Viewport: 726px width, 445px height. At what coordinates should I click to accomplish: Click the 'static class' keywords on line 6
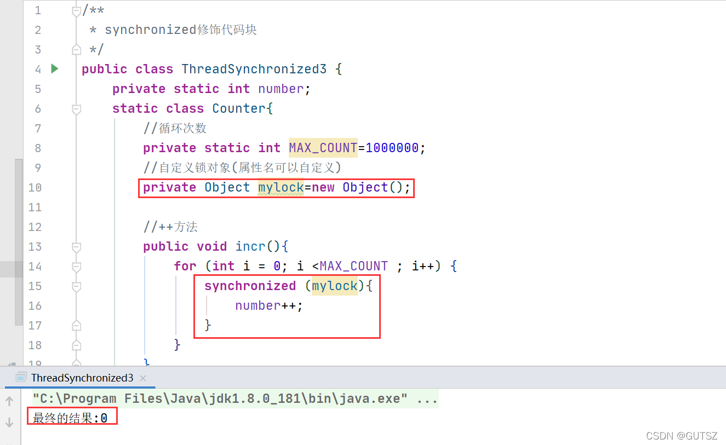point(158,109)
